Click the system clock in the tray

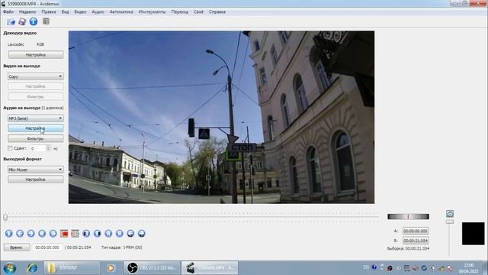468,268
